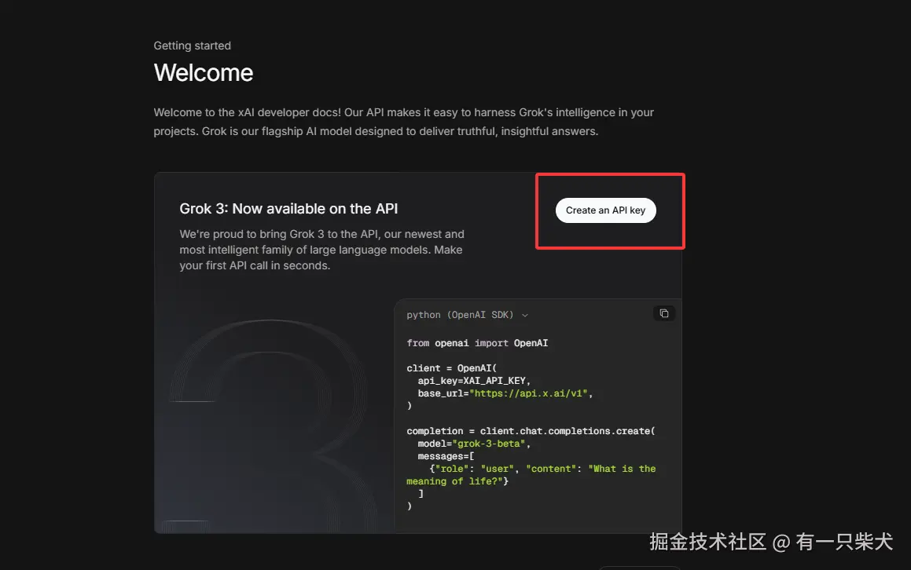
Task: Click the paragraph starting We're proud to bring Grok 3
Action: 321,250
